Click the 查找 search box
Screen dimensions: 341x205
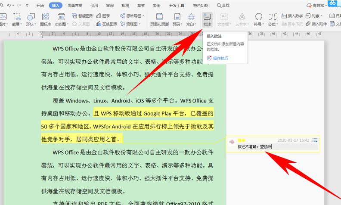tap(223, 6)
